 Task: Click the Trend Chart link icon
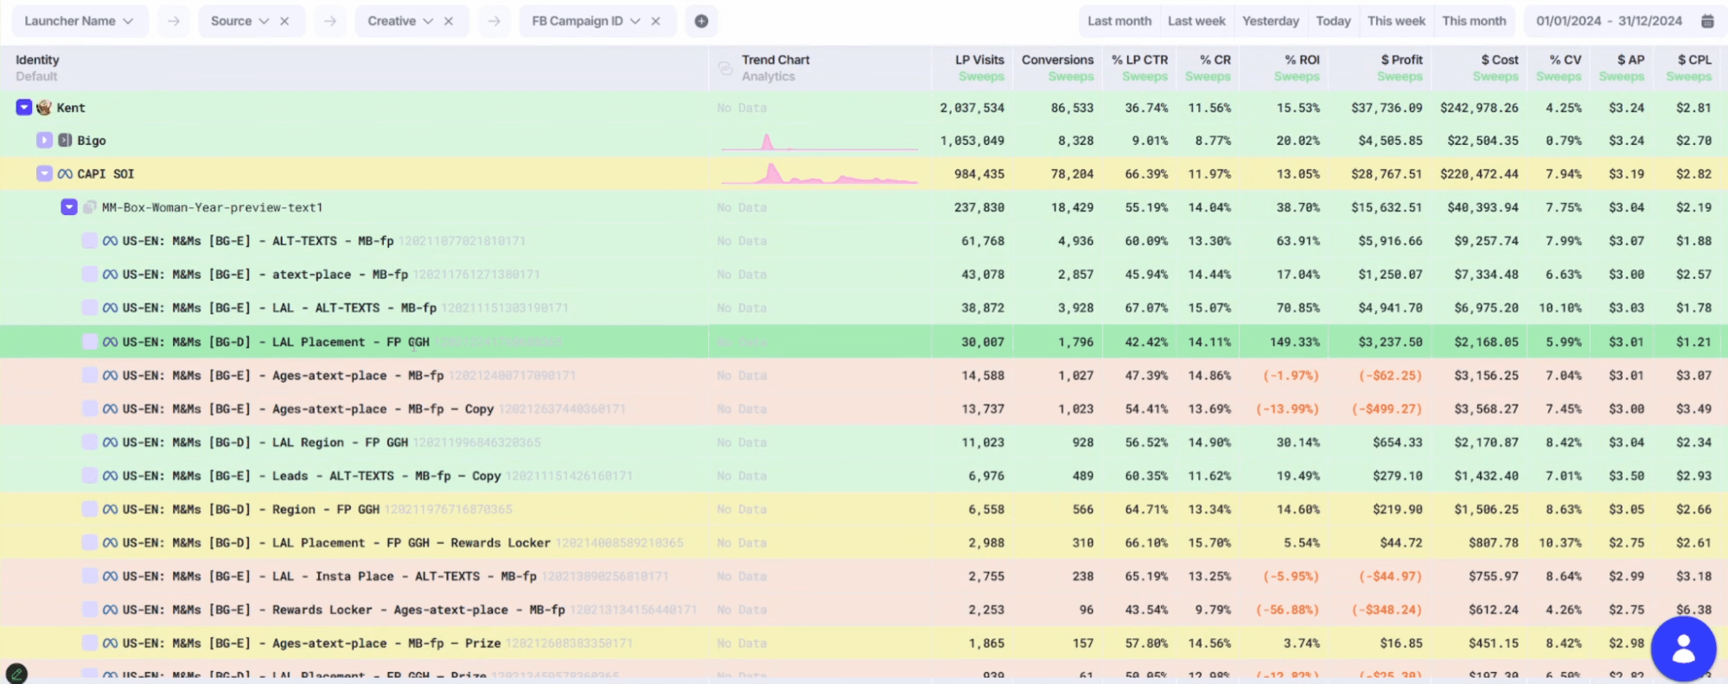725,68
